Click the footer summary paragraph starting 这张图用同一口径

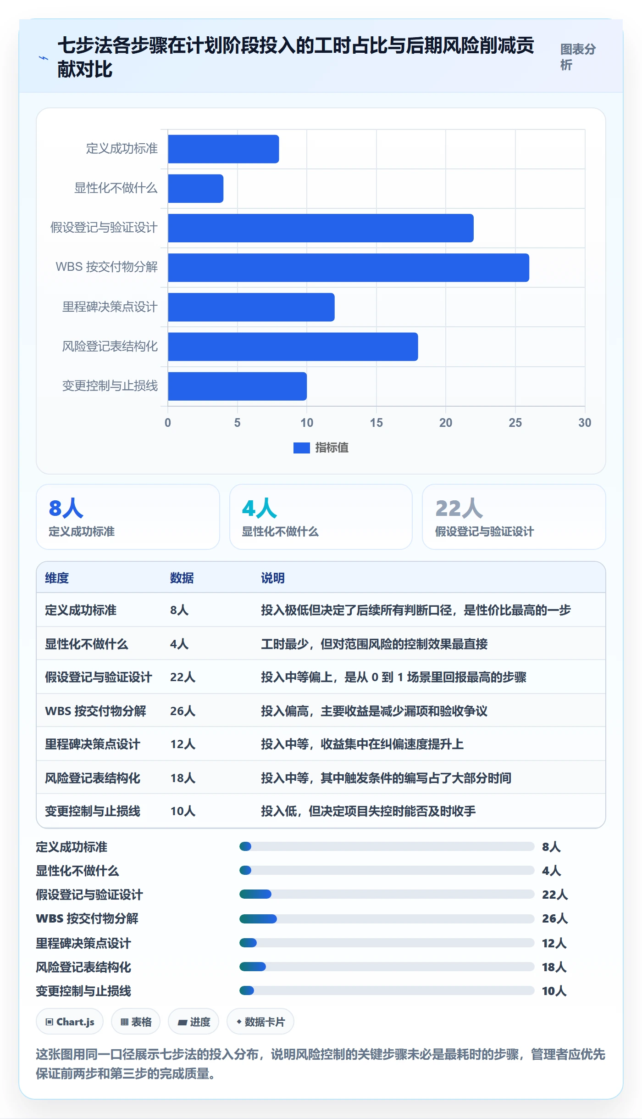pyautogui.click(x=321, y=1064)
